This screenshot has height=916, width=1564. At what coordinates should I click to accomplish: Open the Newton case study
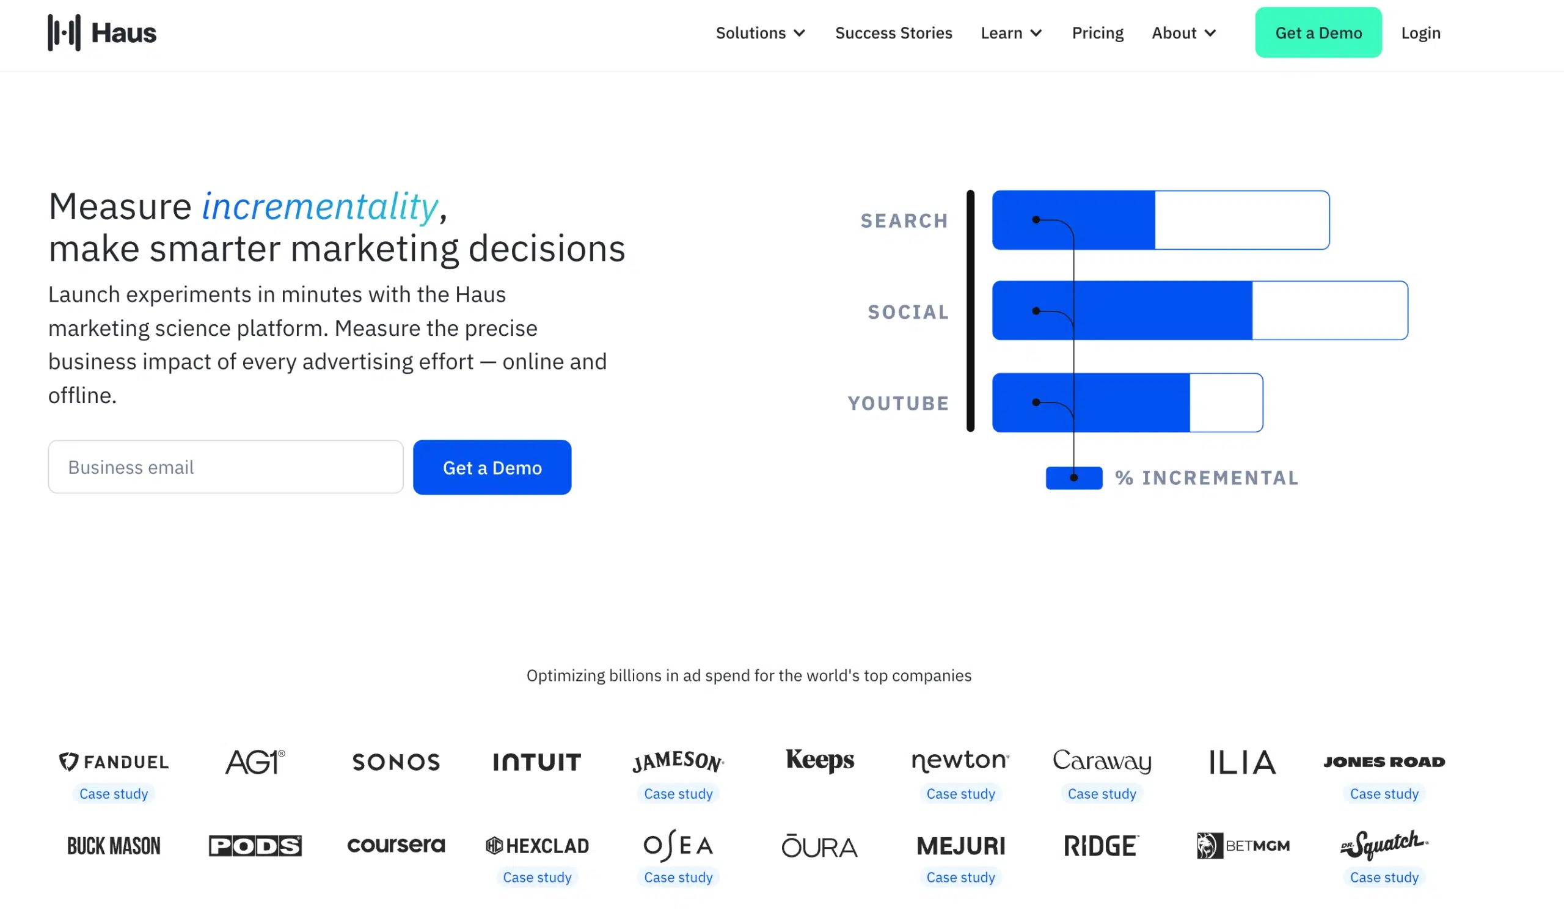point(960,793)
